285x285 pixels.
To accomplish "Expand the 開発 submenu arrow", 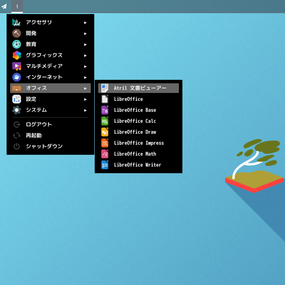I will click(85, 34).
